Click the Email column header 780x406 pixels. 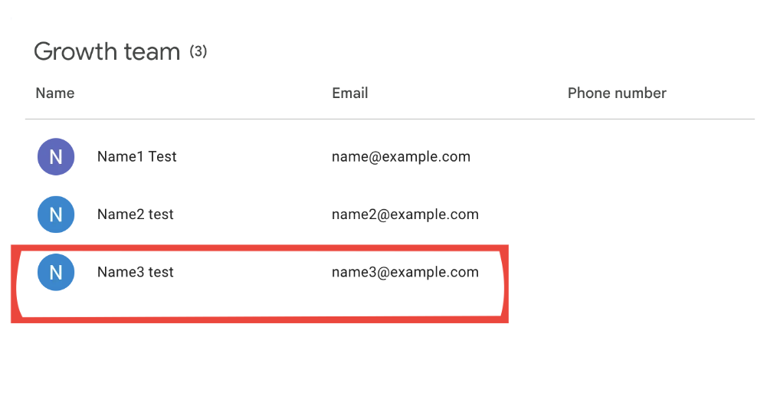click(349, 93)
